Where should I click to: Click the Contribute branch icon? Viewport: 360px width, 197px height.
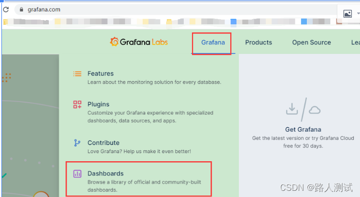(77, 143)
